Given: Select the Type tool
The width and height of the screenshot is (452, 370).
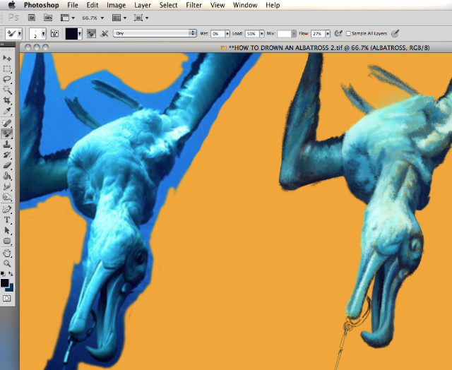Looking at the screenshot, I should 7,220.
